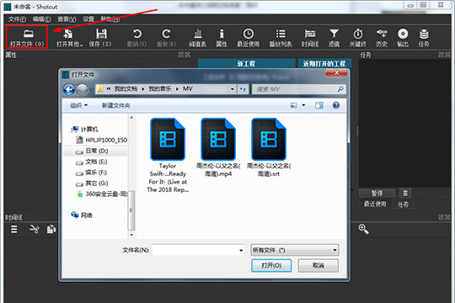455x303 pixels.
Task: Open the Organize dropdown menu
Action: pos(78,105)
